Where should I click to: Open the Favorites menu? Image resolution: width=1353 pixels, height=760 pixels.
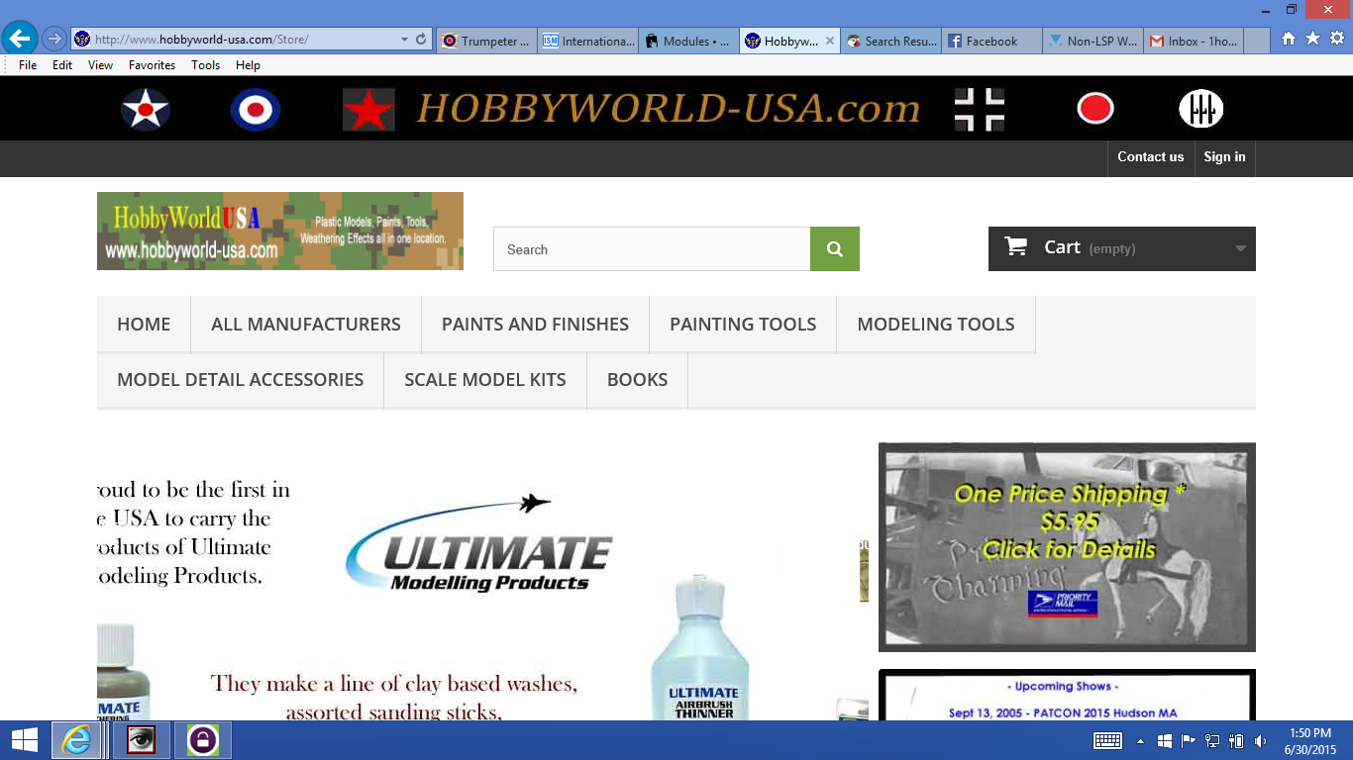152,65
